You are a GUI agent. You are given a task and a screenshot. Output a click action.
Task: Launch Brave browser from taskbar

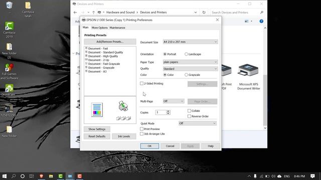41,176
